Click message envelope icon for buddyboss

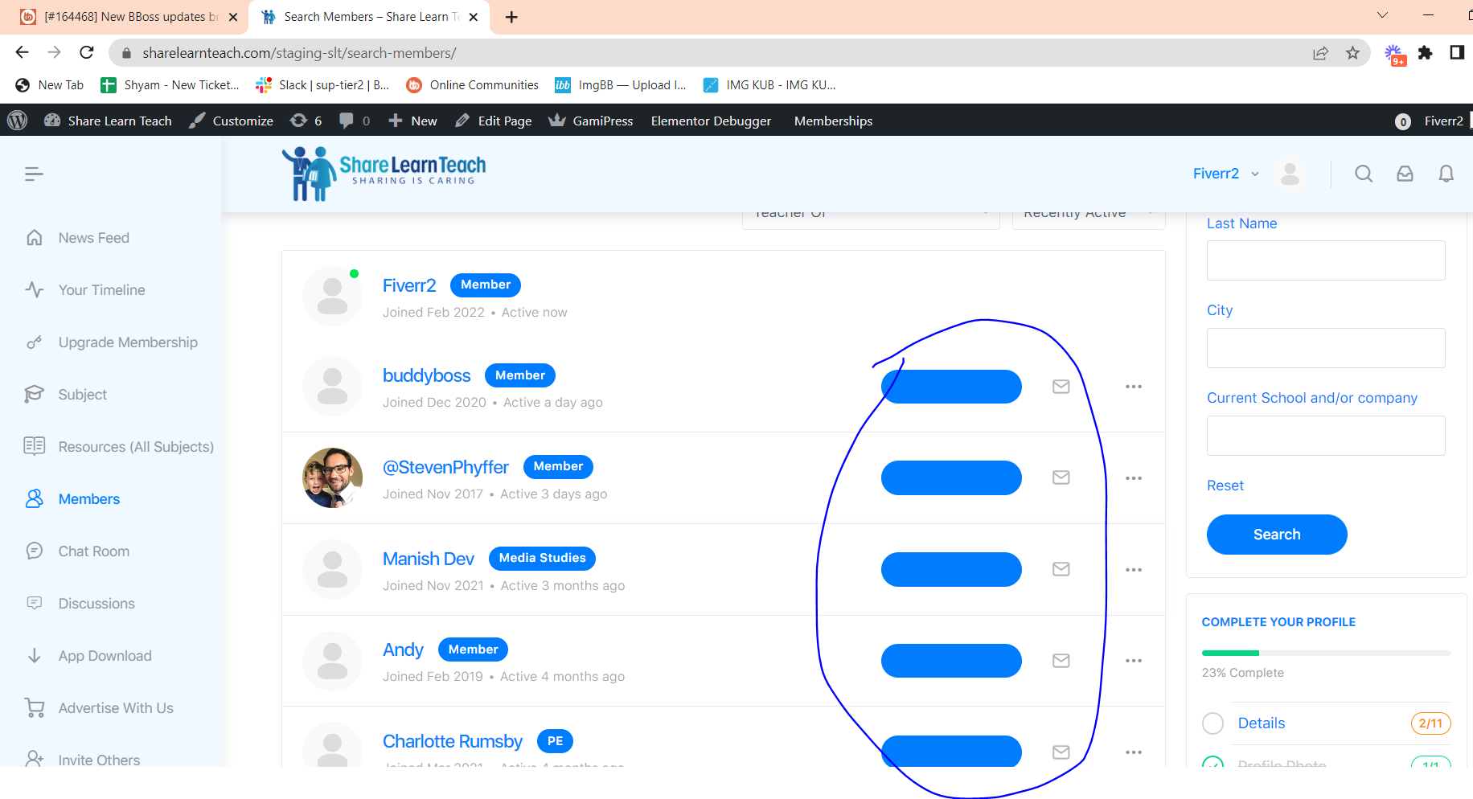(1061, 387)
